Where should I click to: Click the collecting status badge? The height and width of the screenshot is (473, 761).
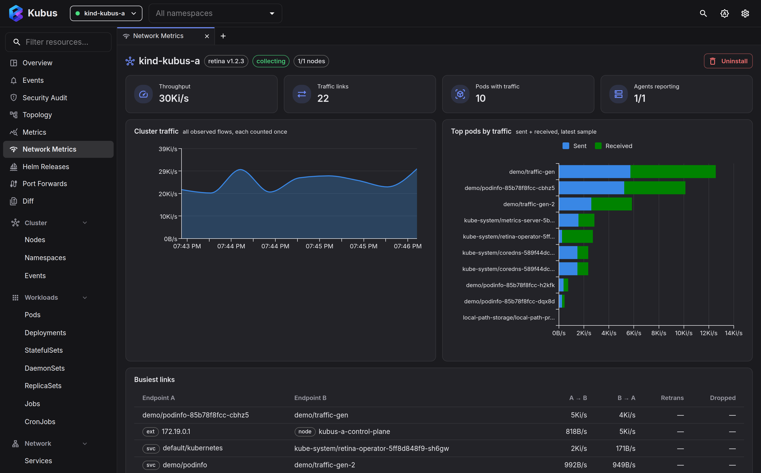270,61
